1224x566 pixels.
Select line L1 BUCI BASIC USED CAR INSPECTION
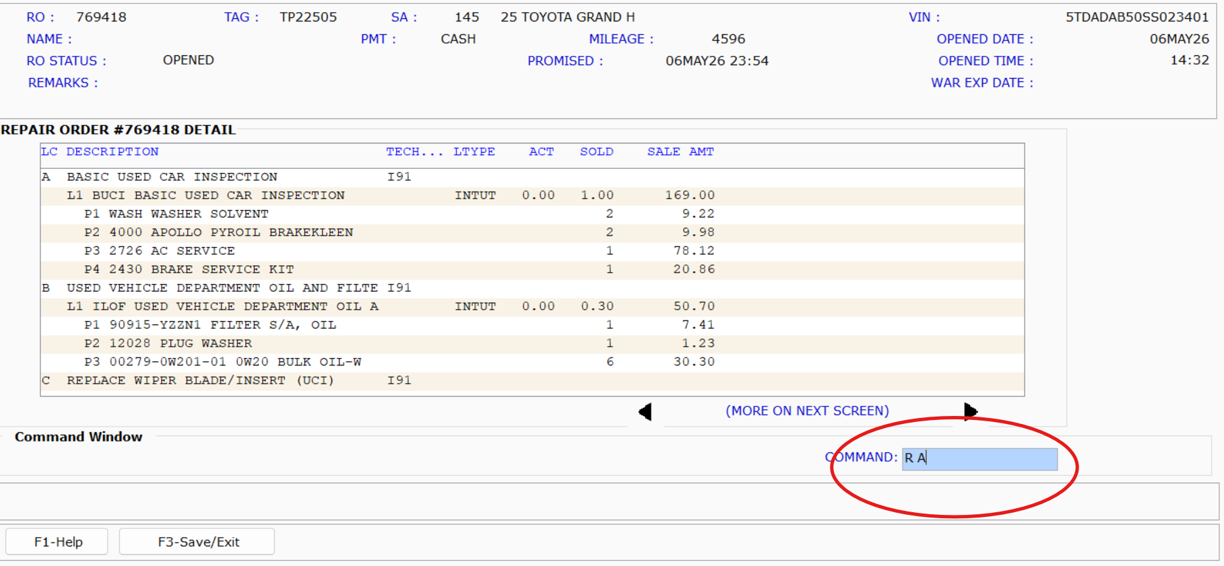(x=532, y=195)
